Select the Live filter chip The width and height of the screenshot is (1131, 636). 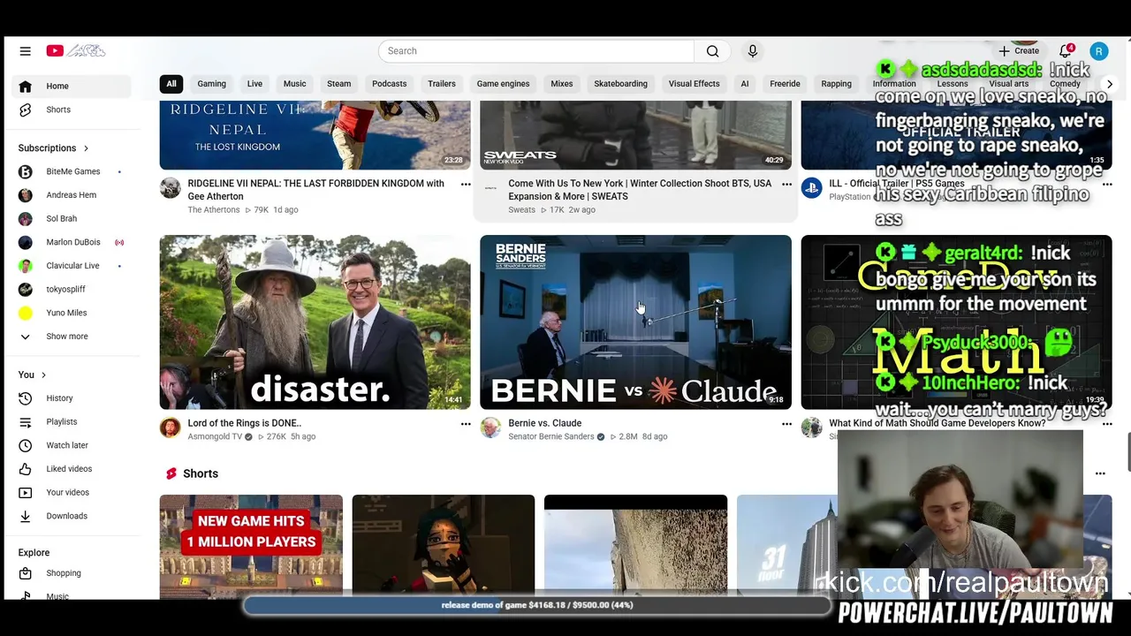(254, 84)
